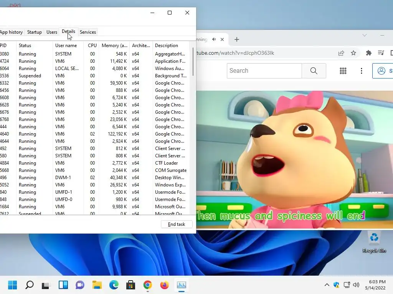
Task: Open taskbar Search magnifier icon
Action: pyautogui.click(x=29, y=285)
